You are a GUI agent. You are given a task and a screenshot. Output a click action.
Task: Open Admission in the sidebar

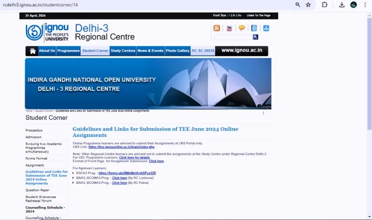point(33,137)
